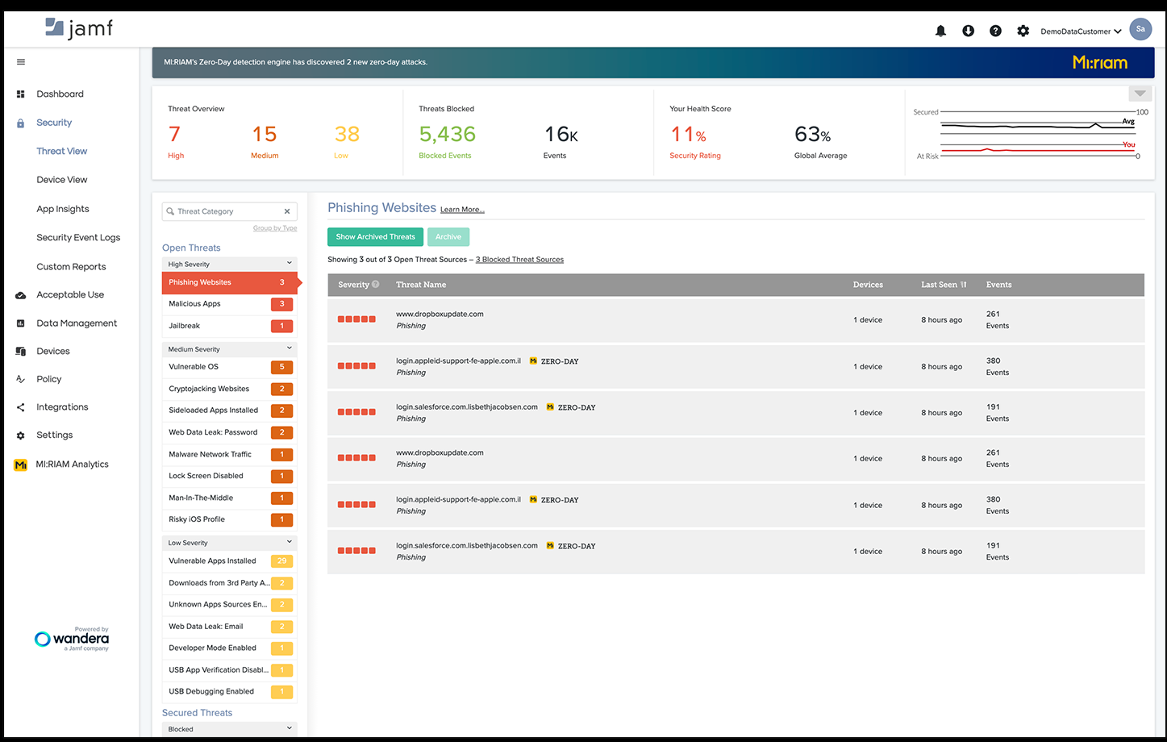
Task: Click the first appleid row's ZERO-DAY badge icon
Action: [533, 361]
